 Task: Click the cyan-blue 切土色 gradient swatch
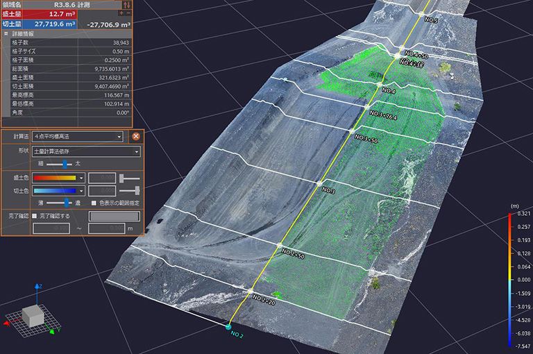coord(55,191)
